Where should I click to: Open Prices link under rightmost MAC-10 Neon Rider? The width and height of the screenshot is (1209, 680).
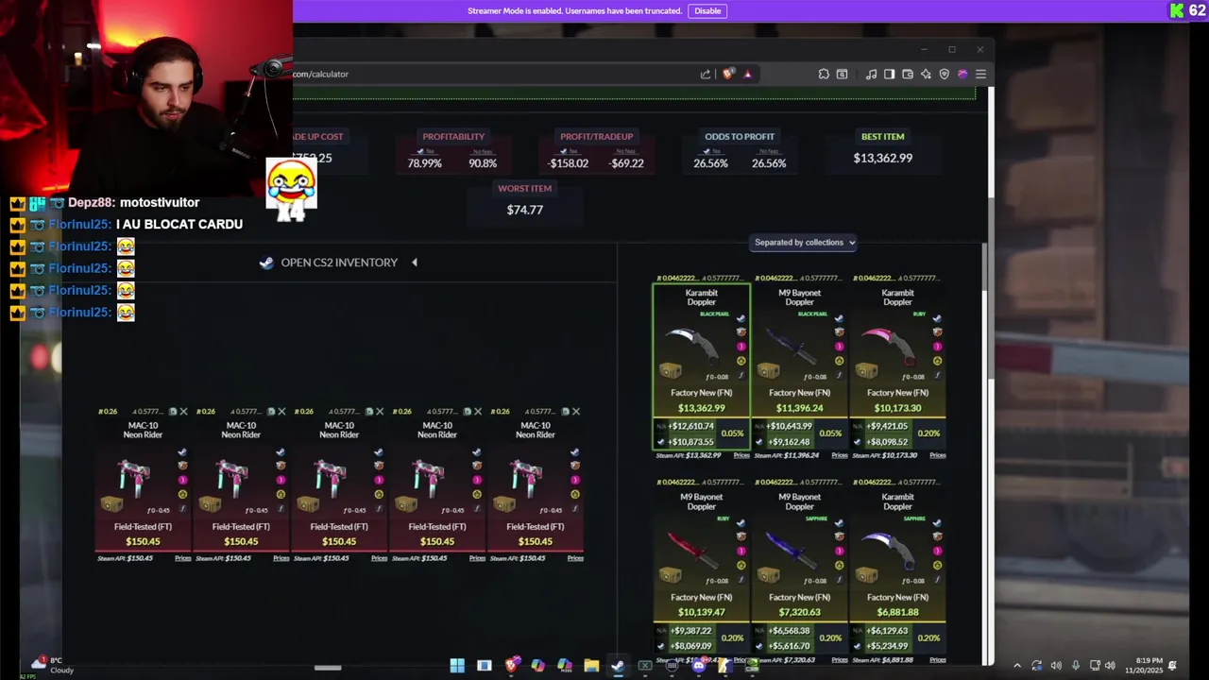click(x=575, y=558)
